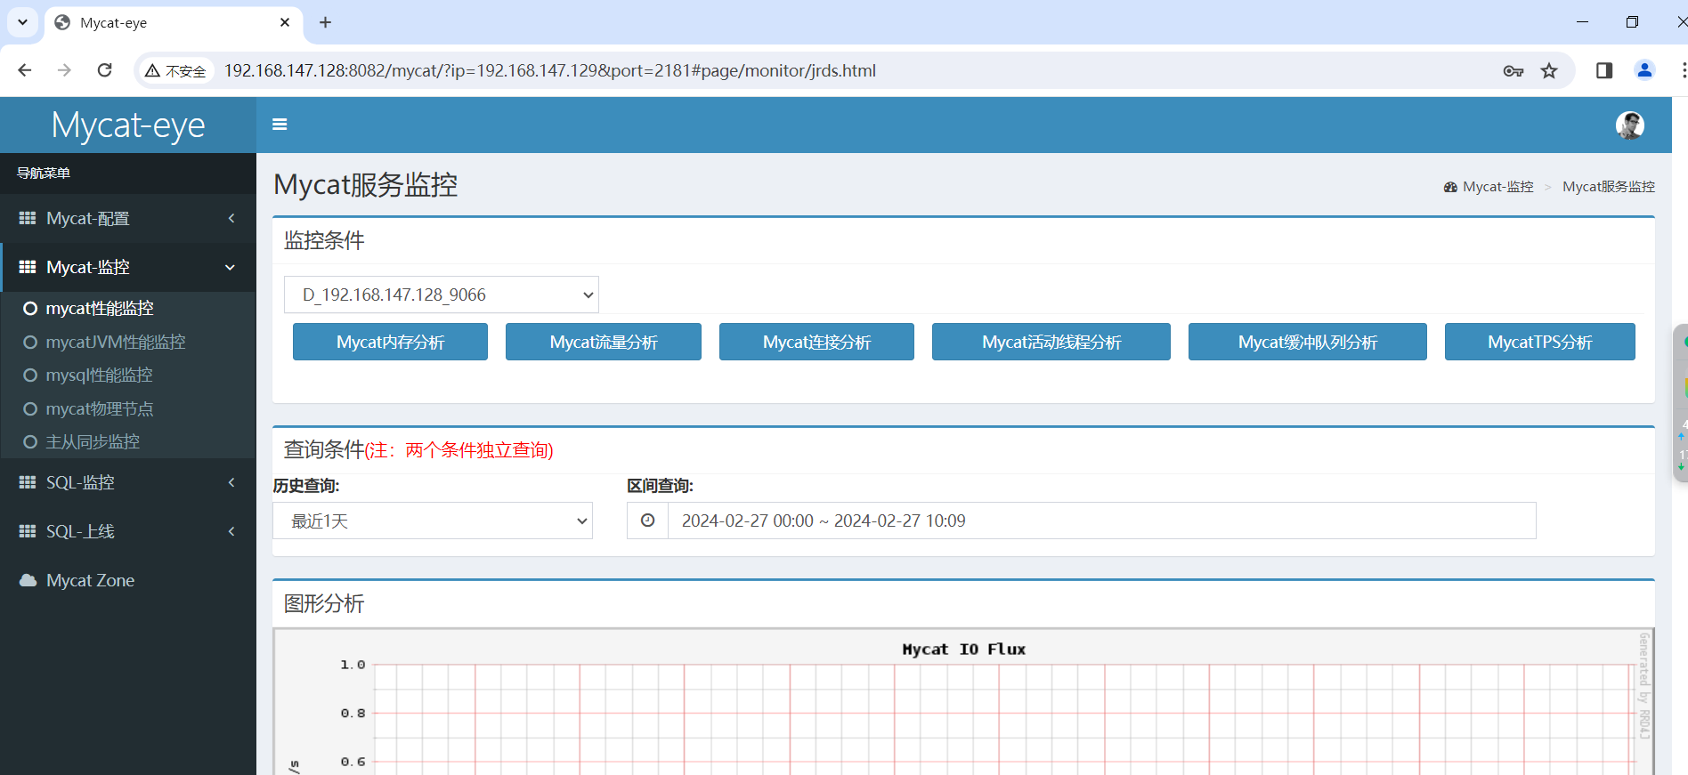Click the 监控条件 panel heading
Screen dimensions: 1688x775
pyautogui.click(x=324, y=240)
